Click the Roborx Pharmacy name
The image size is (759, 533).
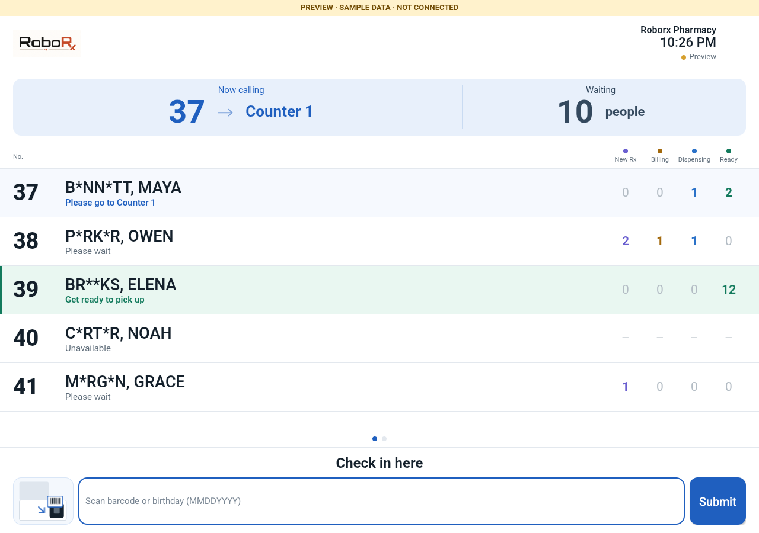(x=678, y=30)
